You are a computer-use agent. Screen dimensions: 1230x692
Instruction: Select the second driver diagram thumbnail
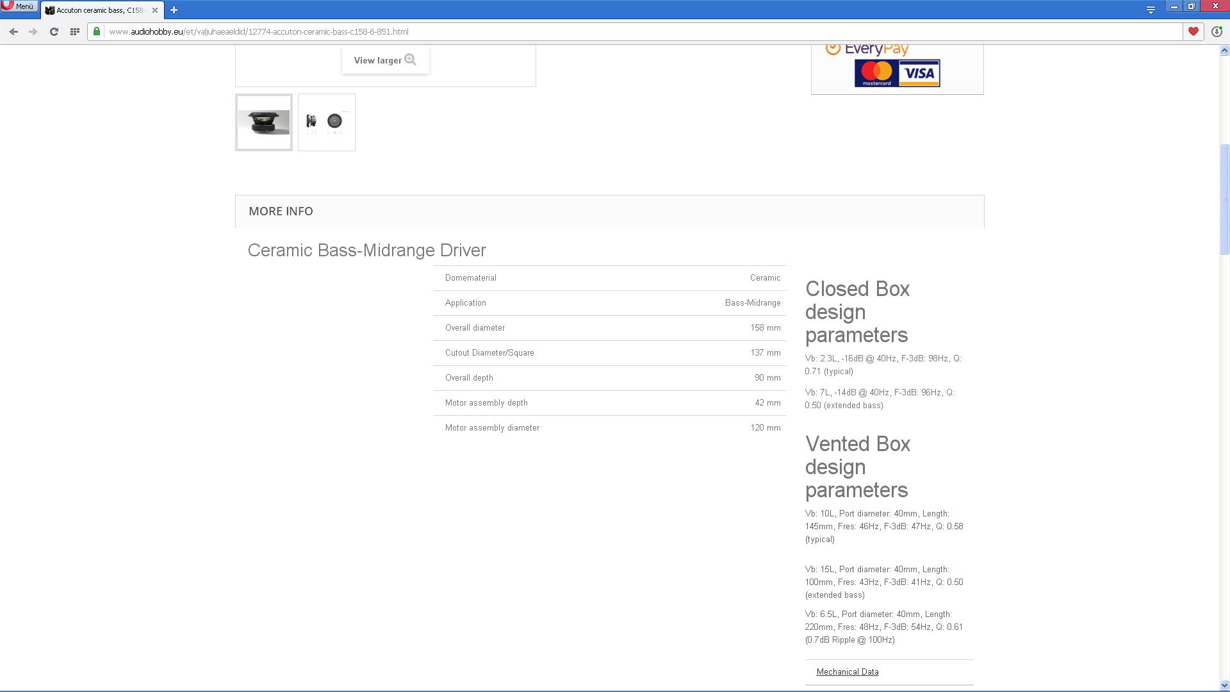click(x=326, y=122)
